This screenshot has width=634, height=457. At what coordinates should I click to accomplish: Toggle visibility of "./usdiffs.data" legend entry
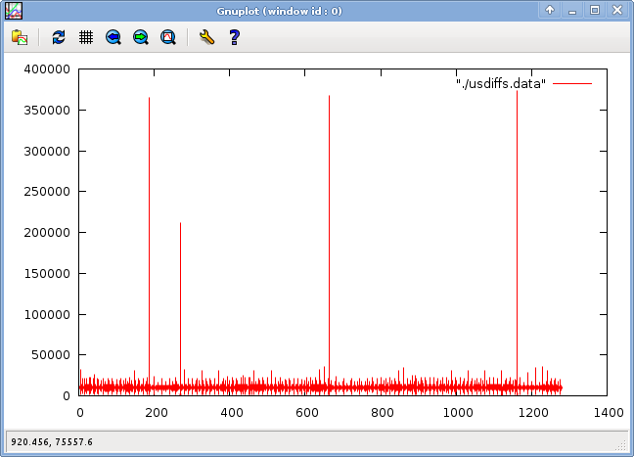(x=500, y=84)
